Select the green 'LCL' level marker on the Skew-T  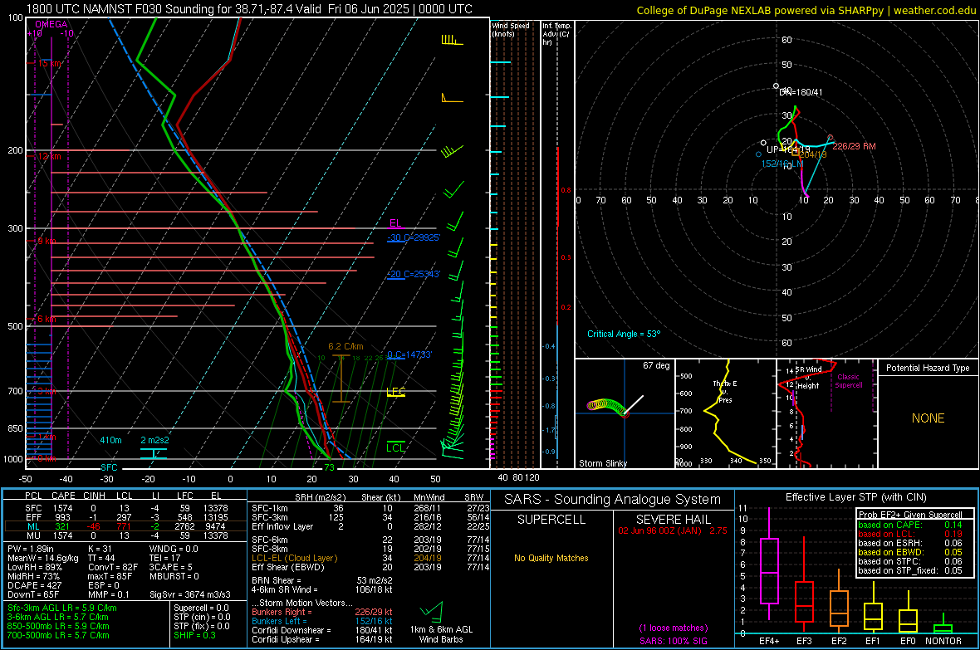395,447
